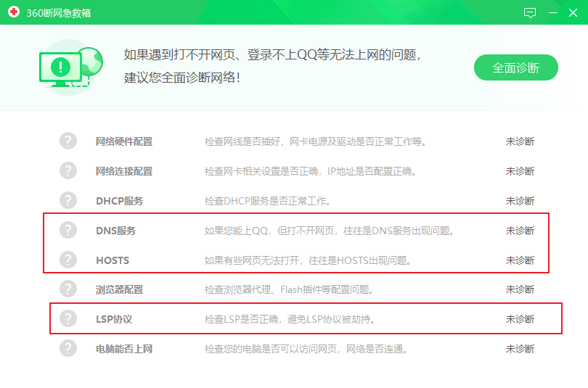Click 未诊断 status for HOSTS
The height and width of the screenshot is (388, 588).
click(520, 260)
